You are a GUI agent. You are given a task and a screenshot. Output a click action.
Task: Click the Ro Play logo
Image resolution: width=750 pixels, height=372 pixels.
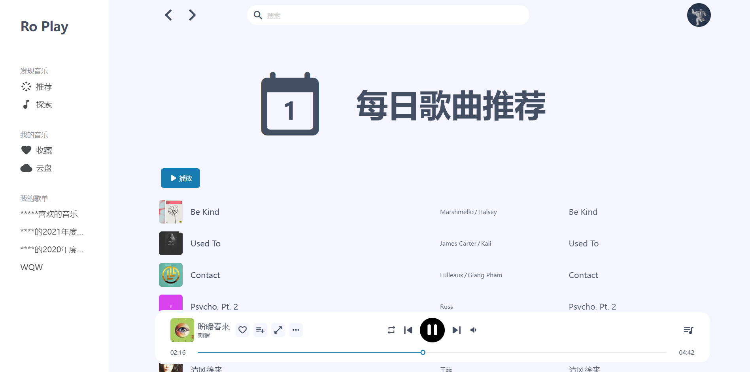coord(44,26)
